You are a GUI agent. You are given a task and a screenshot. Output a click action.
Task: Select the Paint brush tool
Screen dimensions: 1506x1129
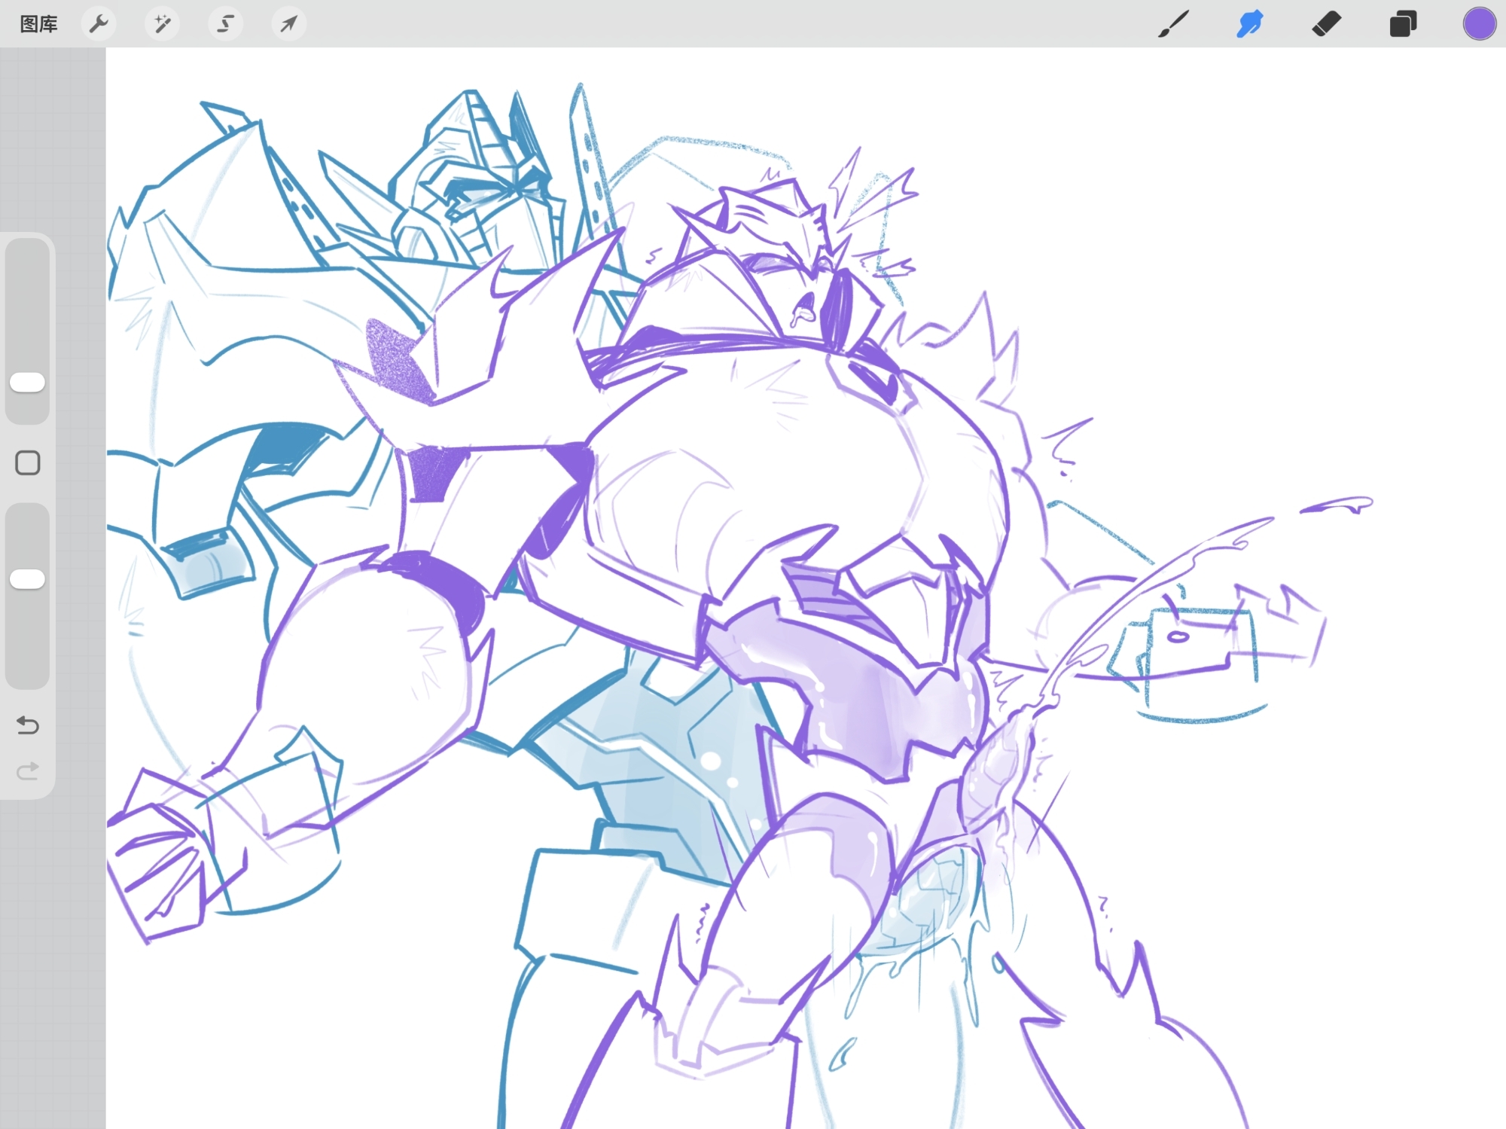[x=1173, y=24]
